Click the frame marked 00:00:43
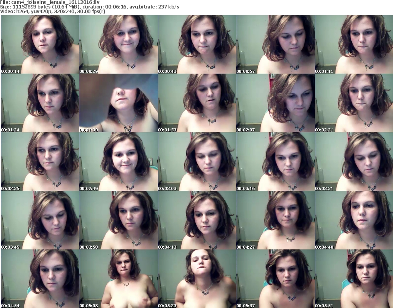This screenshot has width=394, height=308. (x=197, y=44)
